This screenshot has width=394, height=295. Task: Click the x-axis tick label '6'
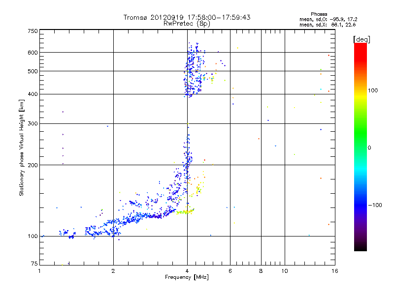(x=230, y=271)
